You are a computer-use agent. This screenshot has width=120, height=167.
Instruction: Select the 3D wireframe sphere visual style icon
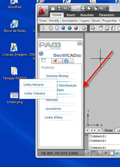pos(51,28)
